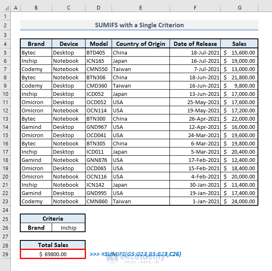Viewport: 272px width, 271px height.
Task: Click the title 'SUMIFS with a Single Criterion'
Action: point(139,25)
